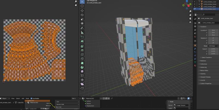Open the World properties tab
This screenshot has height=110, width=219.
[x=195, y=37]
